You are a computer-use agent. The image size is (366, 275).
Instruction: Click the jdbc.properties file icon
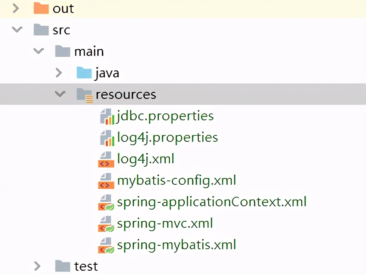click(107, 116)
